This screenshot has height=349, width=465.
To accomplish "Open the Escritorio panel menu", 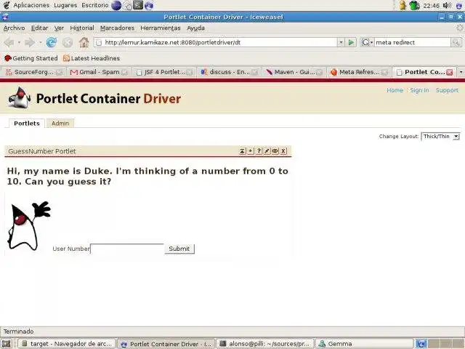I will (95, 5).
